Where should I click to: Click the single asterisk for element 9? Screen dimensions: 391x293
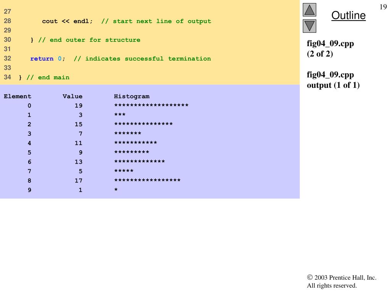click(116, 190)
